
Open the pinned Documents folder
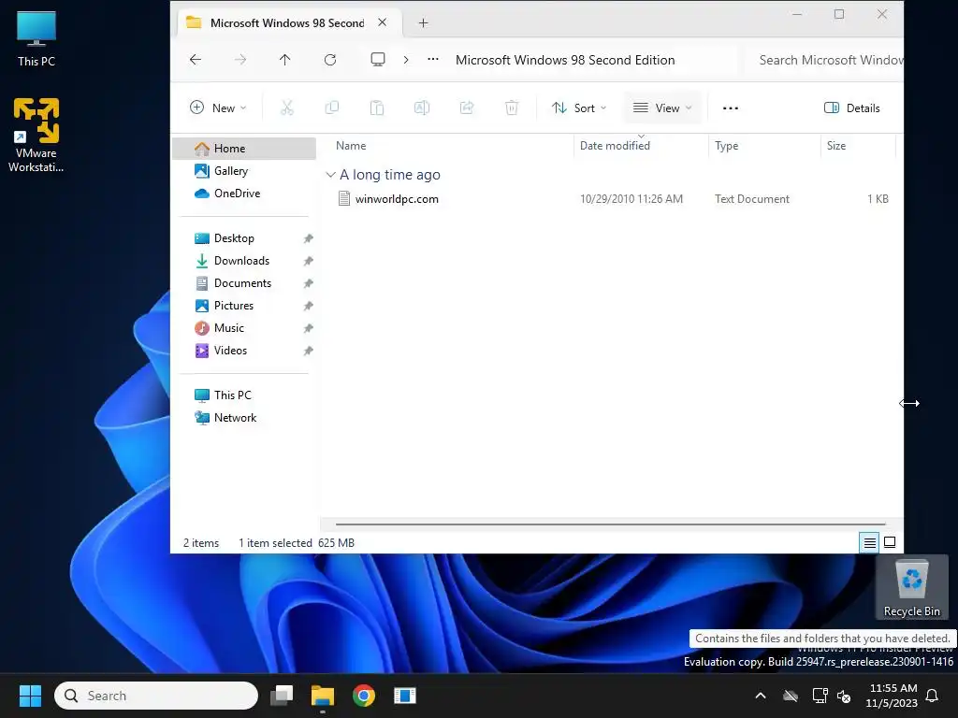[244, 283]
